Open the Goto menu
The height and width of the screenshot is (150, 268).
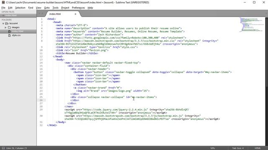46,7
